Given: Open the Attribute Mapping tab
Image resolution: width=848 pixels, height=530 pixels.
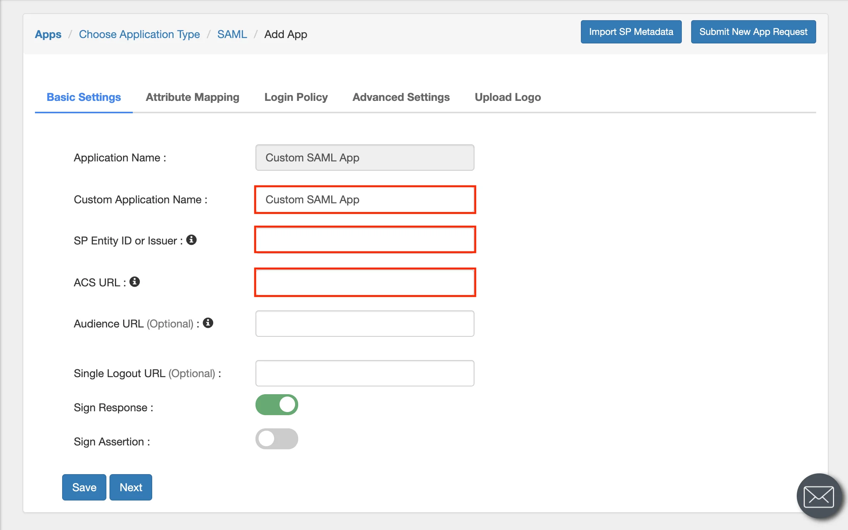Looking at the screenshot, I should [x=193, y=97].
